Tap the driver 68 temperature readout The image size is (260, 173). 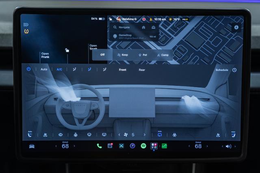click(x=65, y=146)
